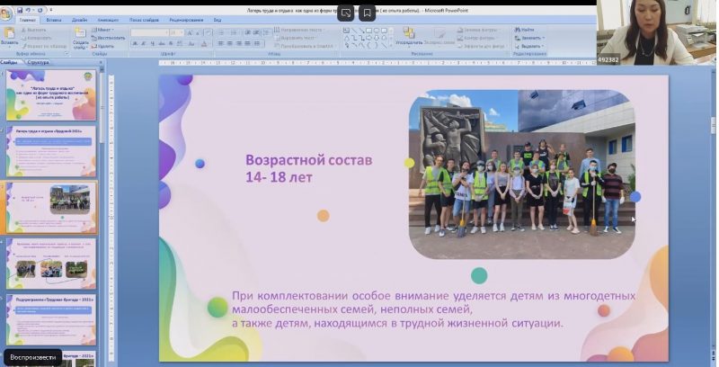
Task: Open the Выделить select dropdown
Action: pyautogui.click(x=529, y=46)
